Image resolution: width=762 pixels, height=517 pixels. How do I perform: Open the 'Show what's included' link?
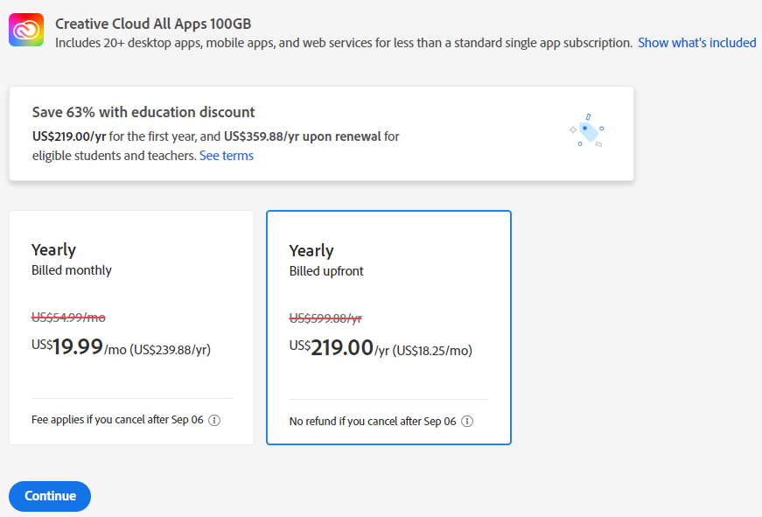697,43
